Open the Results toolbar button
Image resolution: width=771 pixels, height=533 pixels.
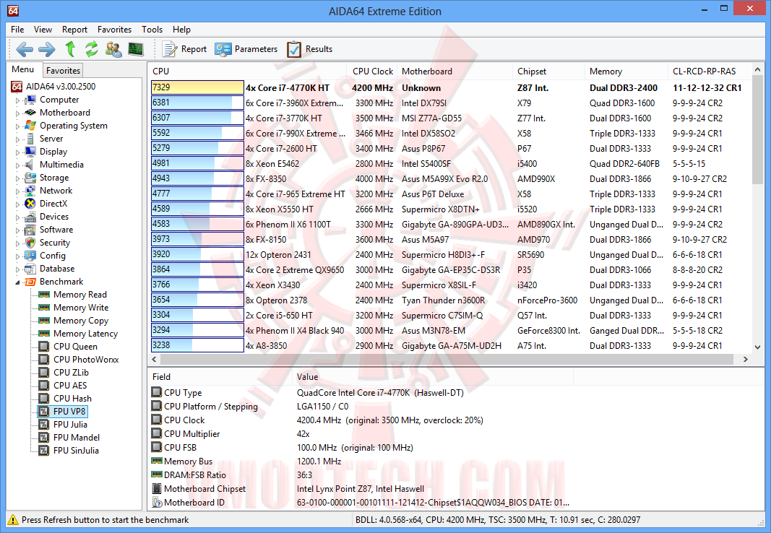(309, 49)
